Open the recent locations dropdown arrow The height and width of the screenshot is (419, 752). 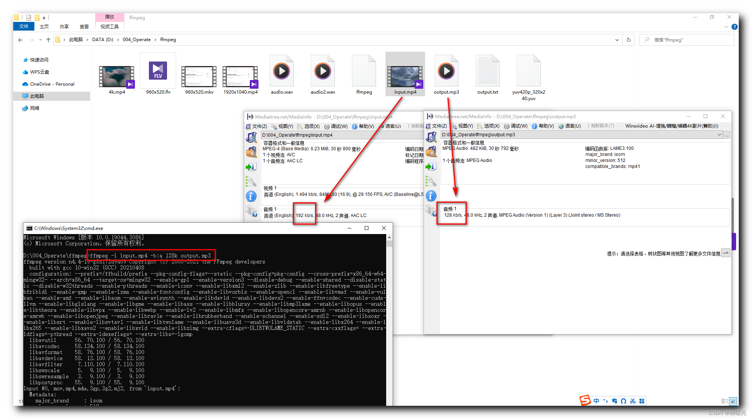click(x=40, y=40)
